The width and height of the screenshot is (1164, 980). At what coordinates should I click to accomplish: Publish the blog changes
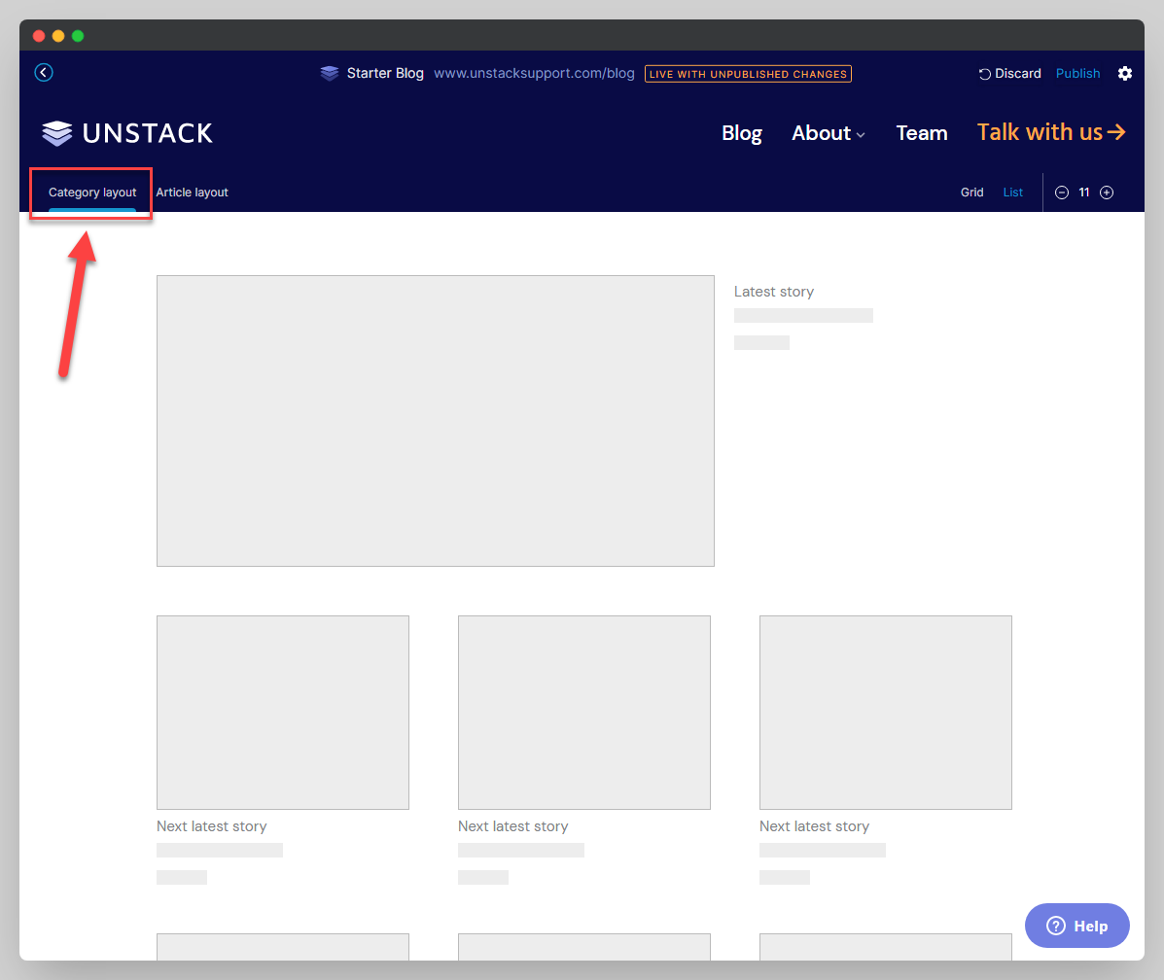click(1077, 74)
